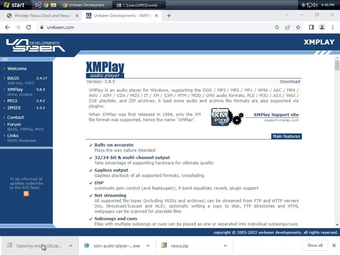Switch to C:\Users\VM5\Downlo... taskbar window
The width and height of the screenshot is (340, 255).
tap(139, 5)
